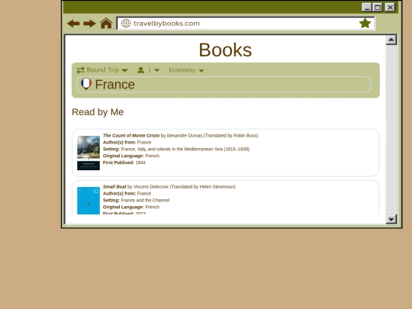Click the France destination field
This screenshot has width=412, height=309.
[x=224, y=85]
